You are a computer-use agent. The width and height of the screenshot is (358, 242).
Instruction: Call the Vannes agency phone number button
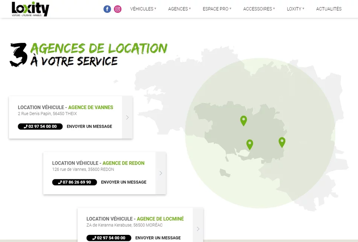tap(40, 127)
